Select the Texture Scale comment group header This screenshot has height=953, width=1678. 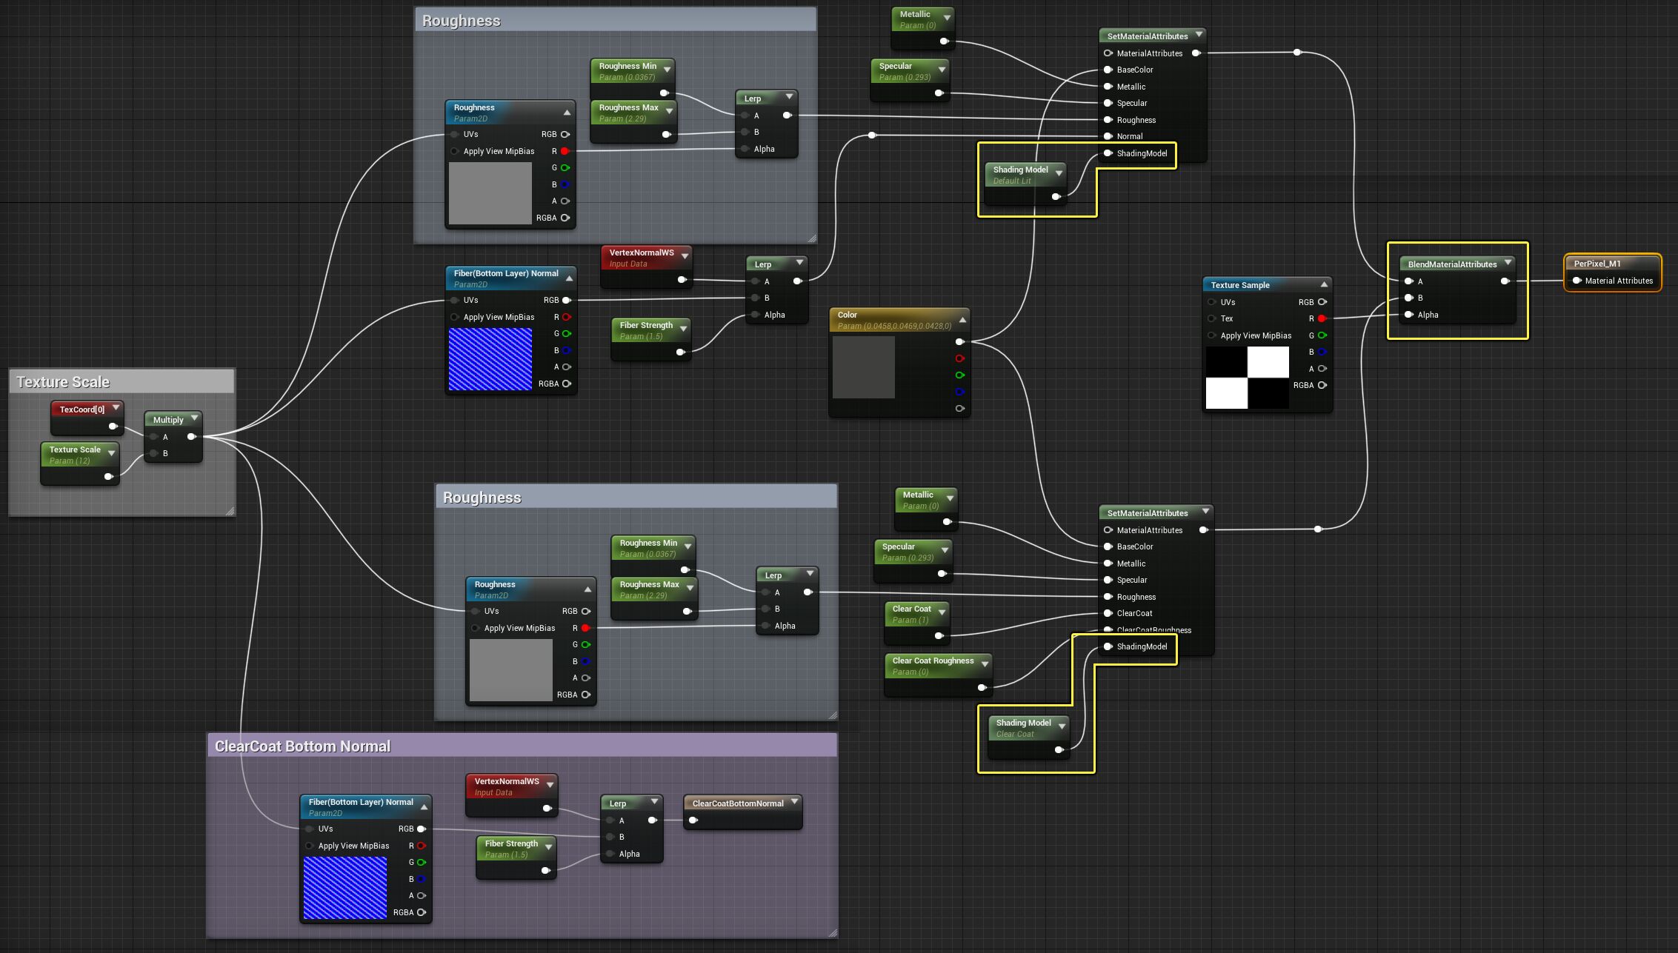63,381
